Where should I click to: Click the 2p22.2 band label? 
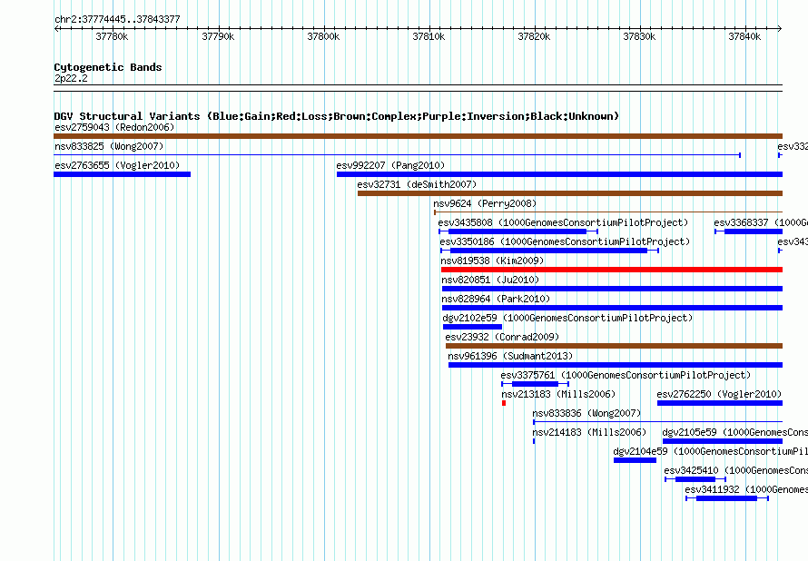click(71, 78)
